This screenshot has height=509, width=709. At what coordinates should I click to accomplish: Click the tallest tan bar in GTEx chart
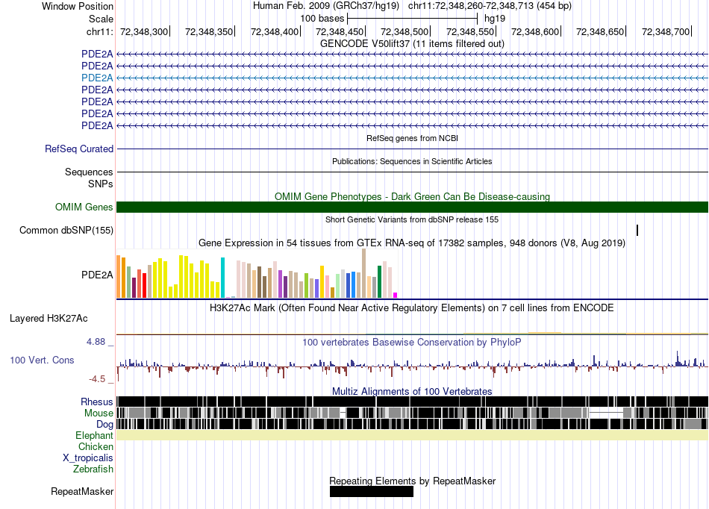[x=363, y=273]
